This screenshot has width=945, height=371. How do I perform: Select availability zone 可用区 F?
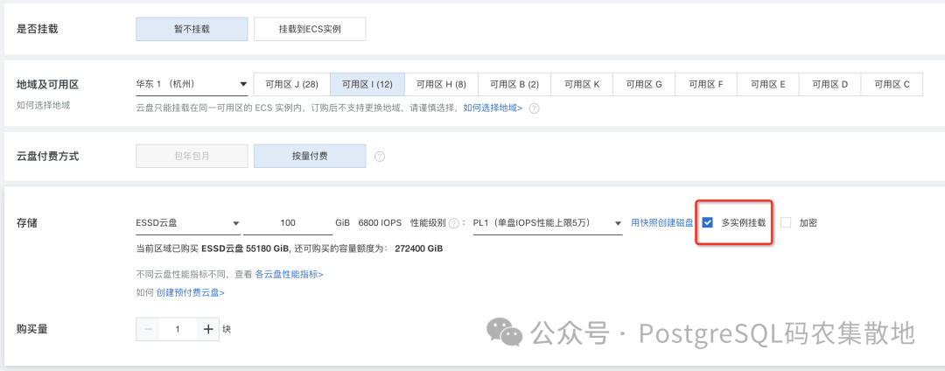[706, 84]
